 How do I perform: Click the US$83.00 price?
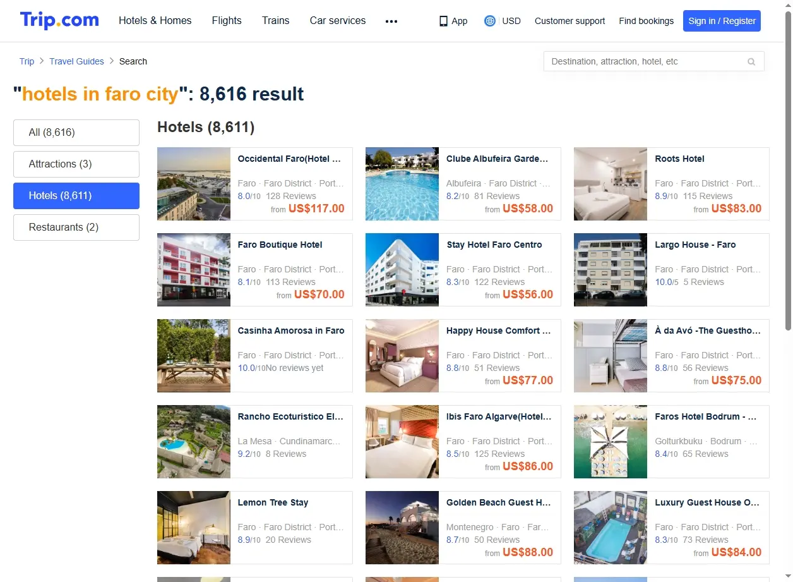736,209
